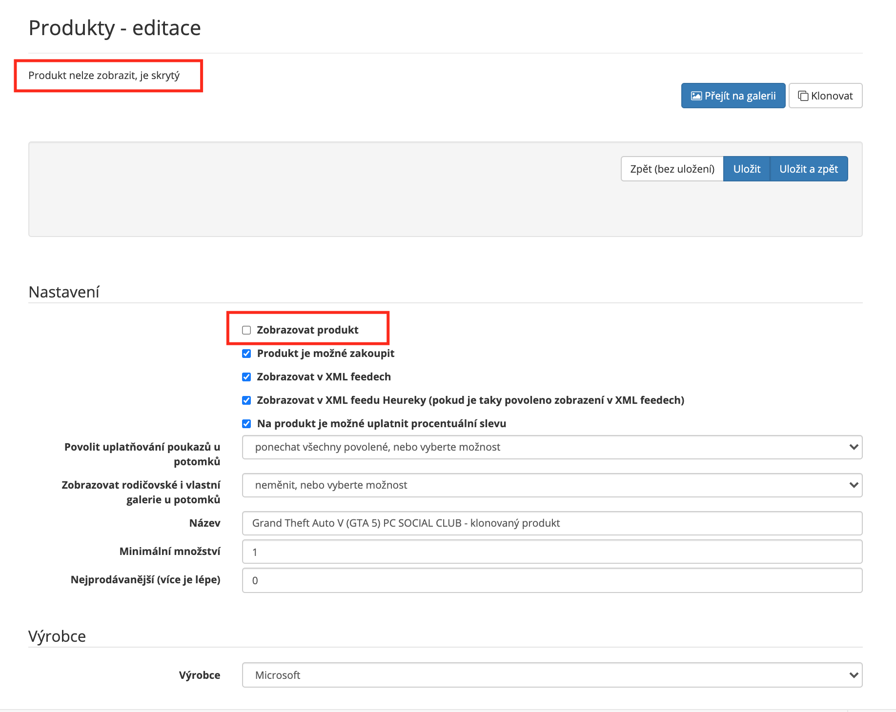Enable the Zobrazovat produkt checkbox
The image size is (896, 712).
pos(246,330)
